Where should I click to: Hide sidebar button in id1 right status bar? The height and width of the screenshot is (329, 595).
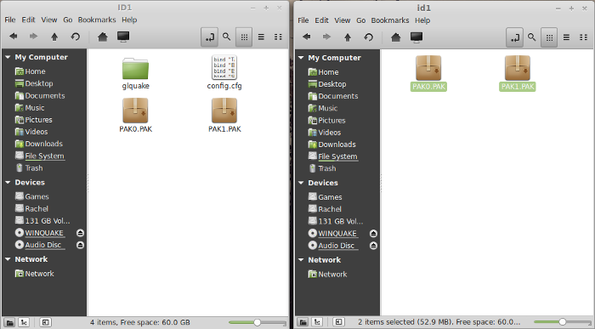[x=338, y=322]
